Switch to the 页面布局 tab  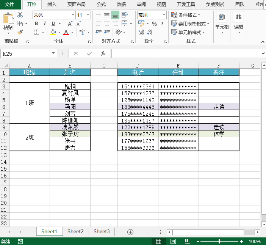pos(76,5)
